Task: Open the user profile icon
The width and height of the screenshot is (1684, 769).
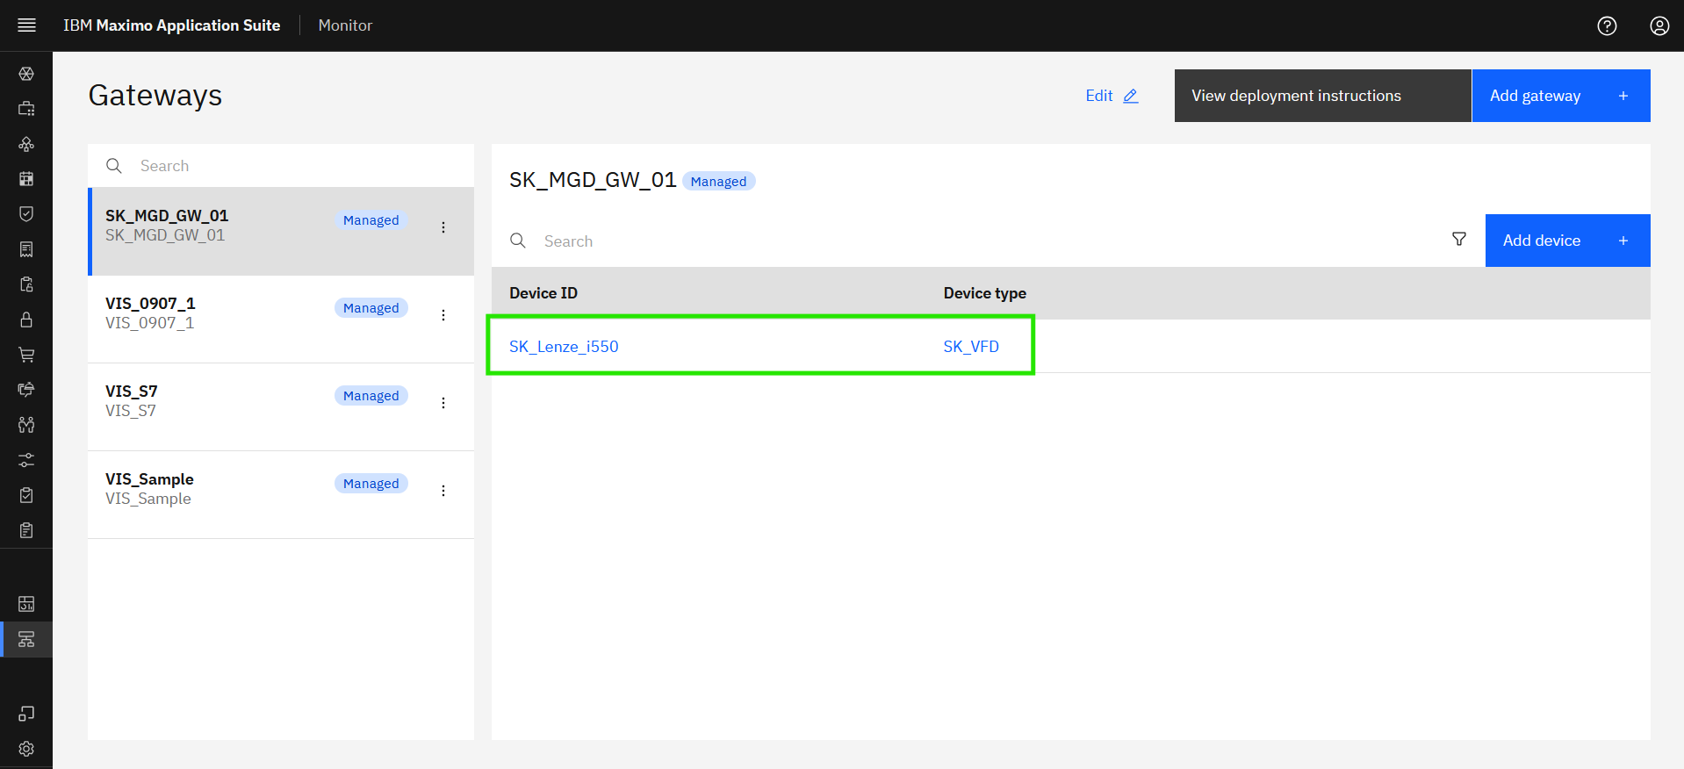Action: pyautogui.click(x=1659, y=25)
